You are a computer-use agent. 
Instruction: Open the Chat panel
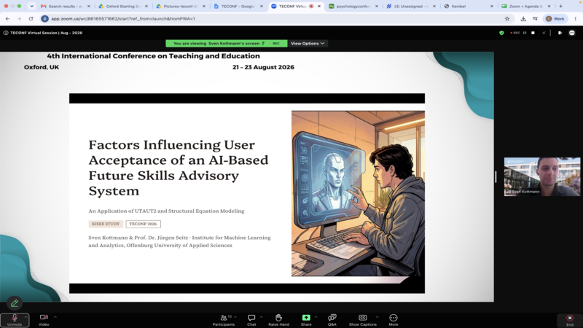coord(251,320)
